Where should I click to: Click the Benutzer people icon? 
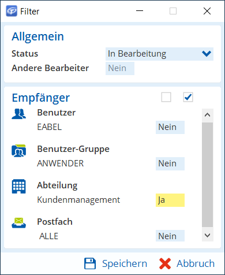(x=19, y=114)
